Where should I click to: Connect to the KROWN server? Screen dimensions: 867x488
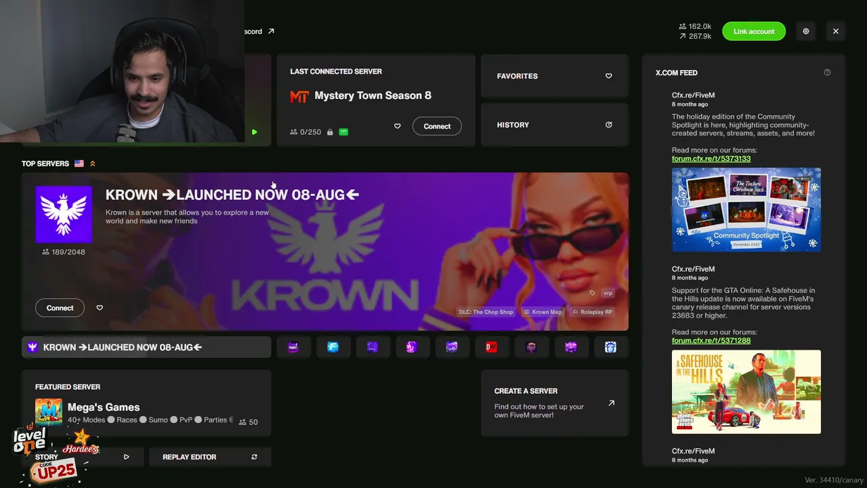tap(60, 308)
